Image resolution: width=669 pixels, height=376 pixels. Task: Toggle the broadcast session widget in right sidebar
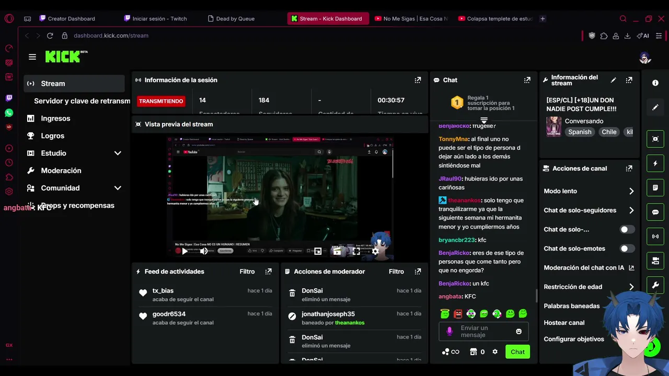click(655, 236)
